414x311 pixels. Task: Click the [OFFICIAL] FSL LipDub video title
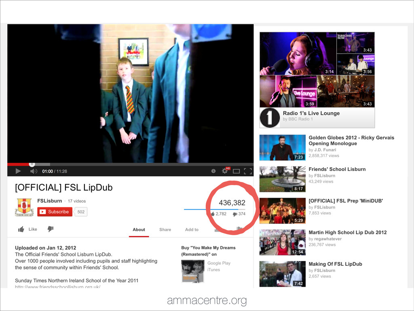tap(64, 187)
